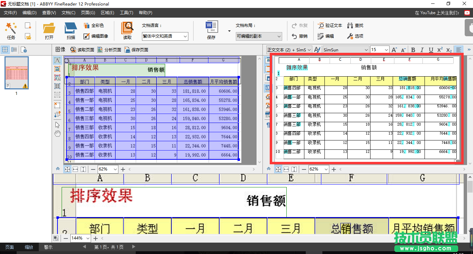The height and width of the screenshot is (254, 473).
Task: Toggle italic text formatting
Action: coord(422,50)
